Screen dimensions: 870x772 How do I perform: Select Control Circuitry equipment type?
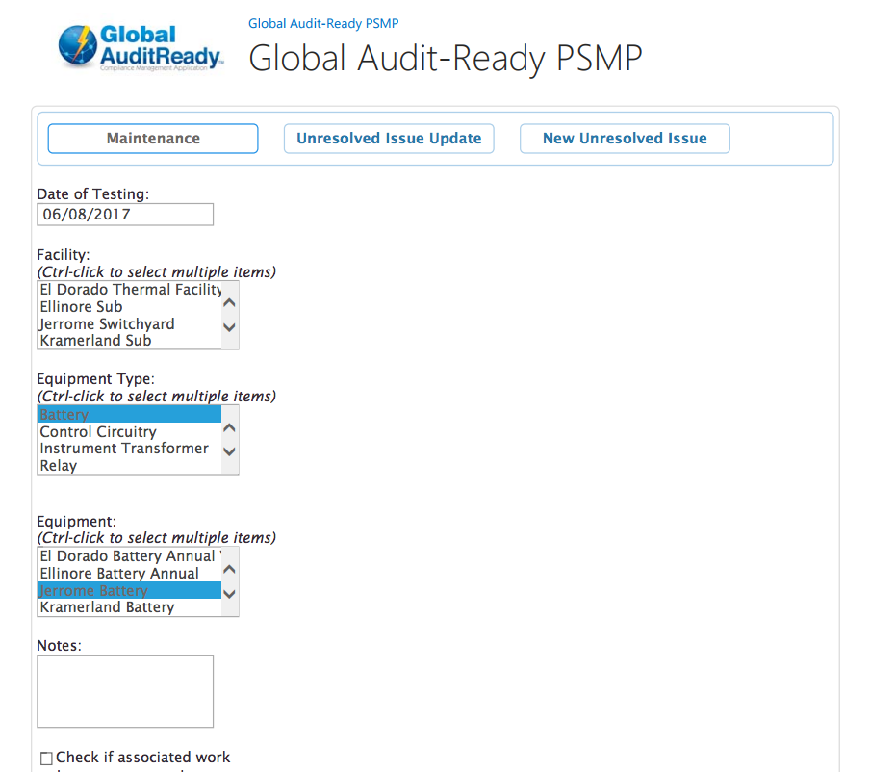click(x=130, y=432)
